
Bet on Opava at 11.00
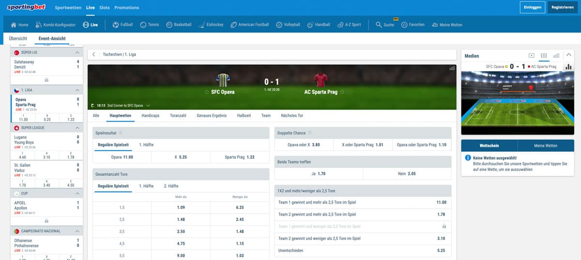(x=122, y=157)
